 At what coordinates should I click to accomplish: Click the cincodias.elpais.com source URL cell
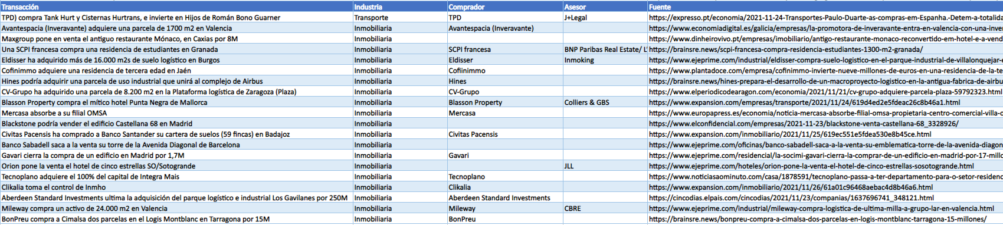point(825,198)
